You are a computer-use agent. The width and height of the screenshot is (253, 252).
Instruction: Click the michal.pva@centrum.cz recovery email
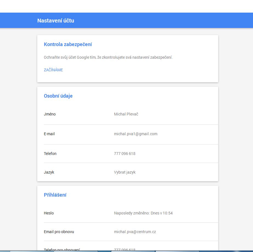point(135,232)
